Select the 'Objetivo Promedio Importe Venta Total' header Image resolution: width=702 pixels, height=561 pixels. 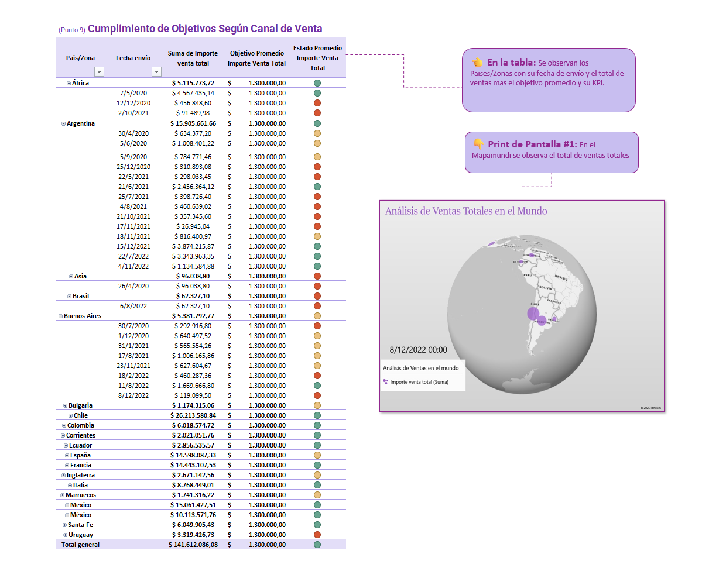pyautogui.click(x=256, y=58)
